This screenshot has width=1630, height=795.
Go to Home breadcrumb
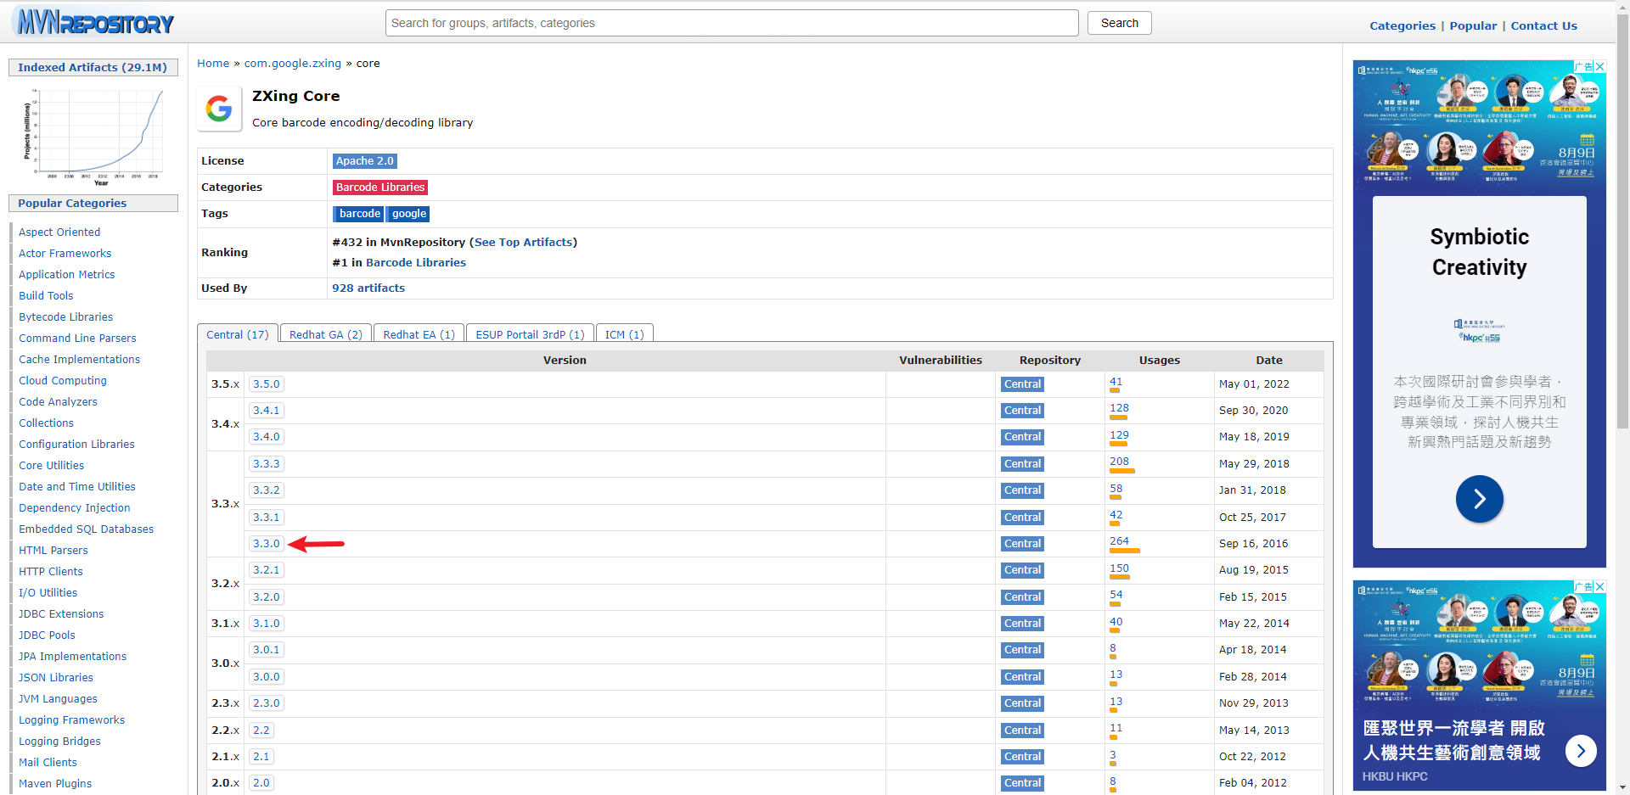tap(213, 63)
